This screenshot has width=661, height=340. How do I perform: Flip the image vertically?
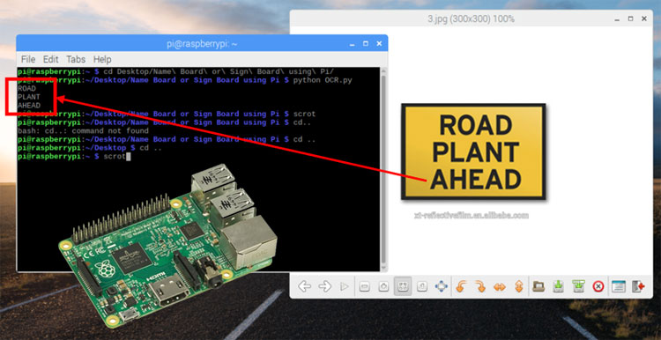click(519, 287)
